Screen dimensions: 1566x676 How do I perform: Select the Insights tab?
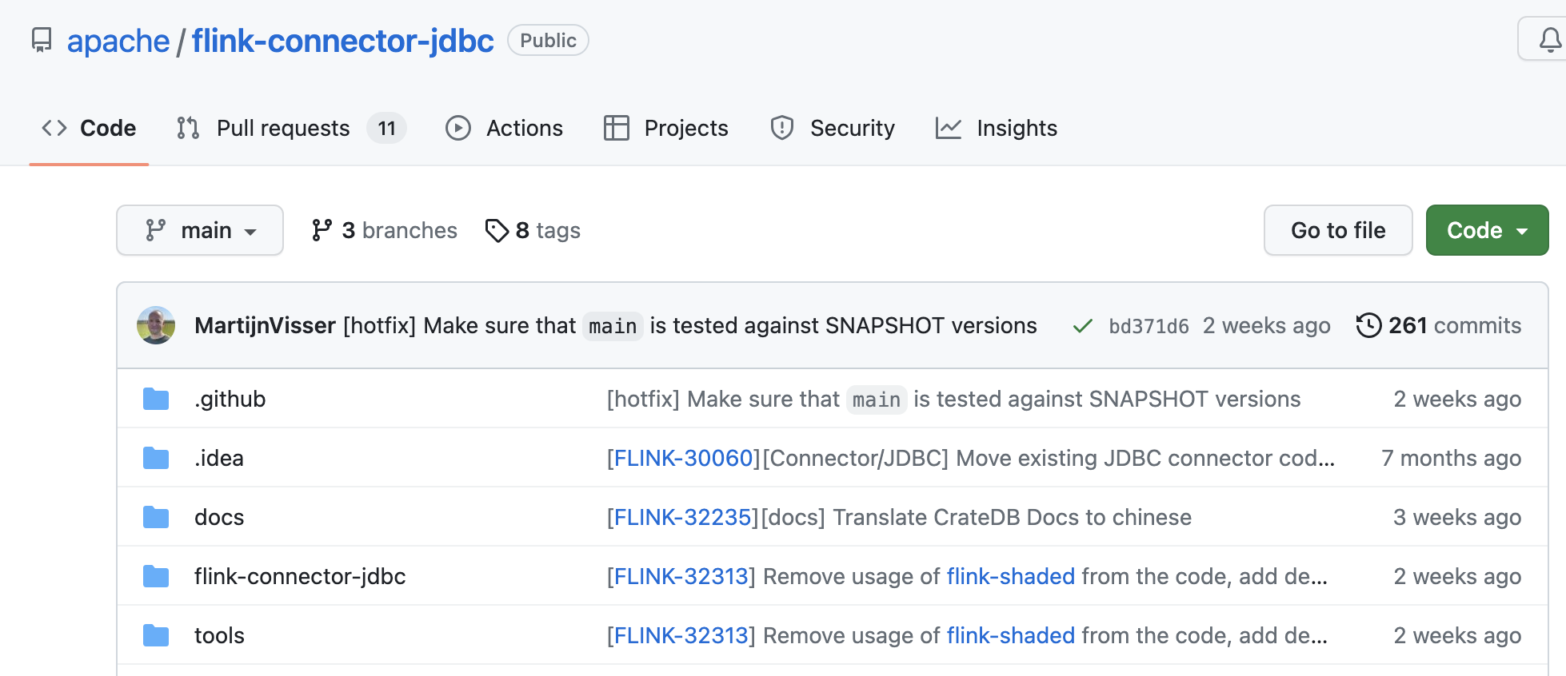click(997, 128)
